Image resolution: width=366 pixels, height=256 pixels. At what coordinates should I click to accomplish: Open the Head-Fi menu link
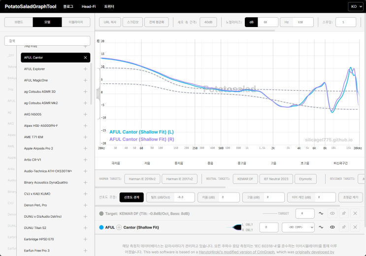click(x=89, y=6)
